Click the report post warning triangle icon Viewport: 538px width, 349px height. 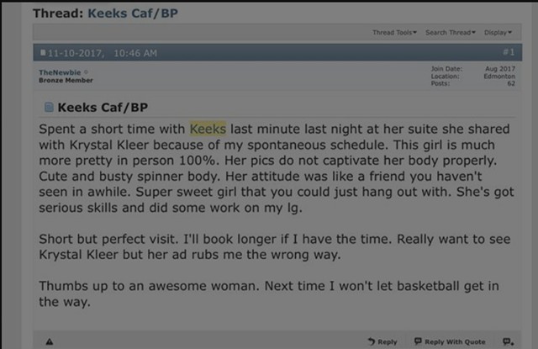(x=50, y=341)
